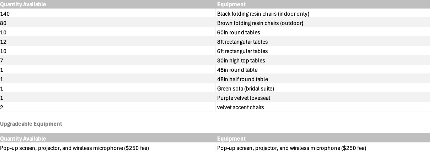Image resolution: width=430 pixels, height=153 pixels.
Task: Click the 8ft rectangular tables cell
Action: tap(242, 42)
